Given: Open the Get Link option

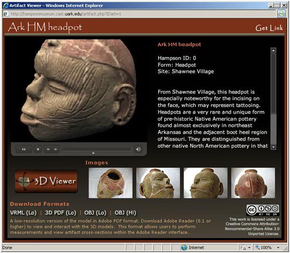Looking at the screenshot, I should click(x=269, y=28).
